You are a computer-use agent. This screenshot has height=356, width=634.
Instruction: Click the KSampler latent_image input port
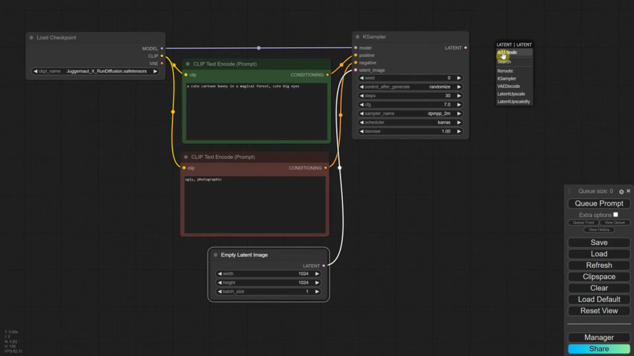(356, 70)
